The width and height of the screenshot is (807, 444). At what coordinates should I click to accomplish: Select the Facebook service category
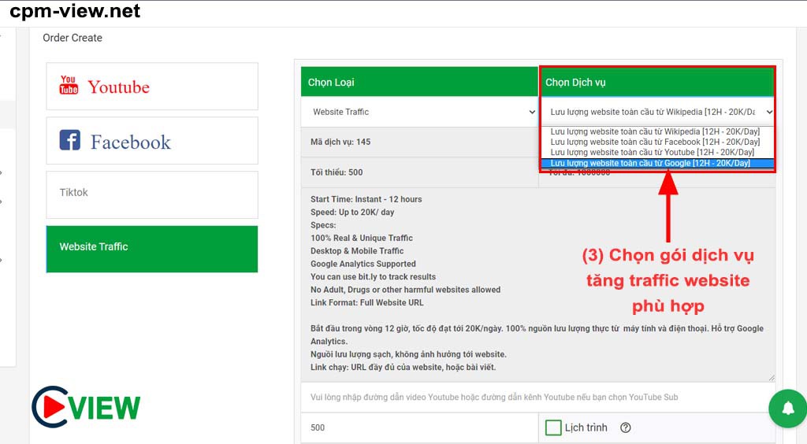click(152, 141)
